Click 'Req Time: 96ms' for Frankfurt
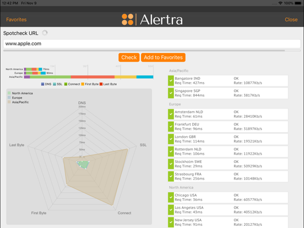The width and height of the screenshot is (304, 228). click(188, 129)
